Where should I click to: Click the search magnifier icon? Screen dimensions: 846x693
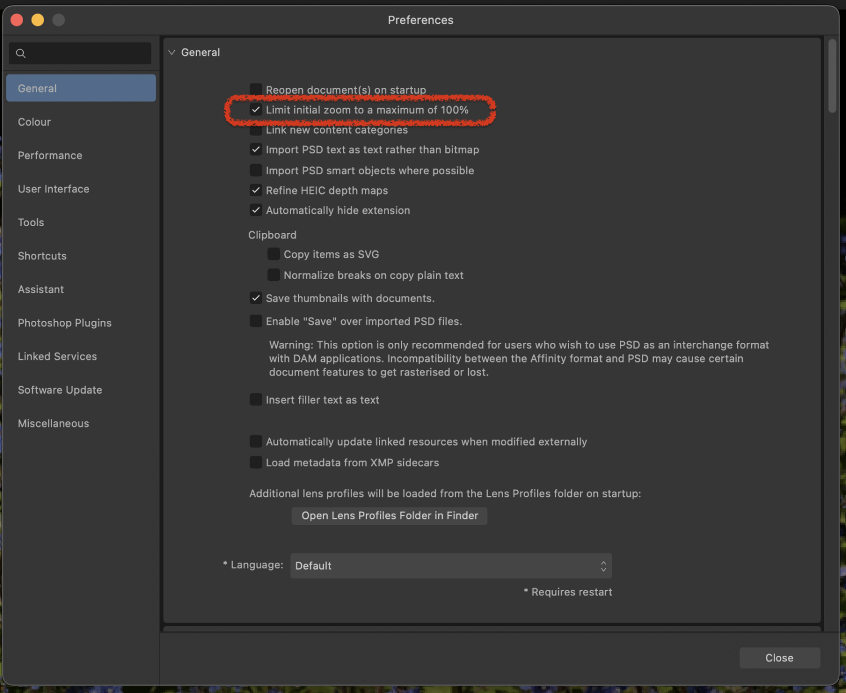(21, 53)
